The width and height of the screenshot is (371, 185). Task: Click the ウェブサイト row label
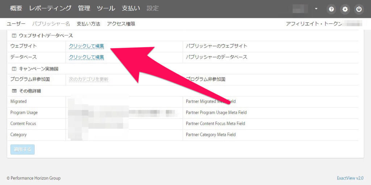[24, 46]
